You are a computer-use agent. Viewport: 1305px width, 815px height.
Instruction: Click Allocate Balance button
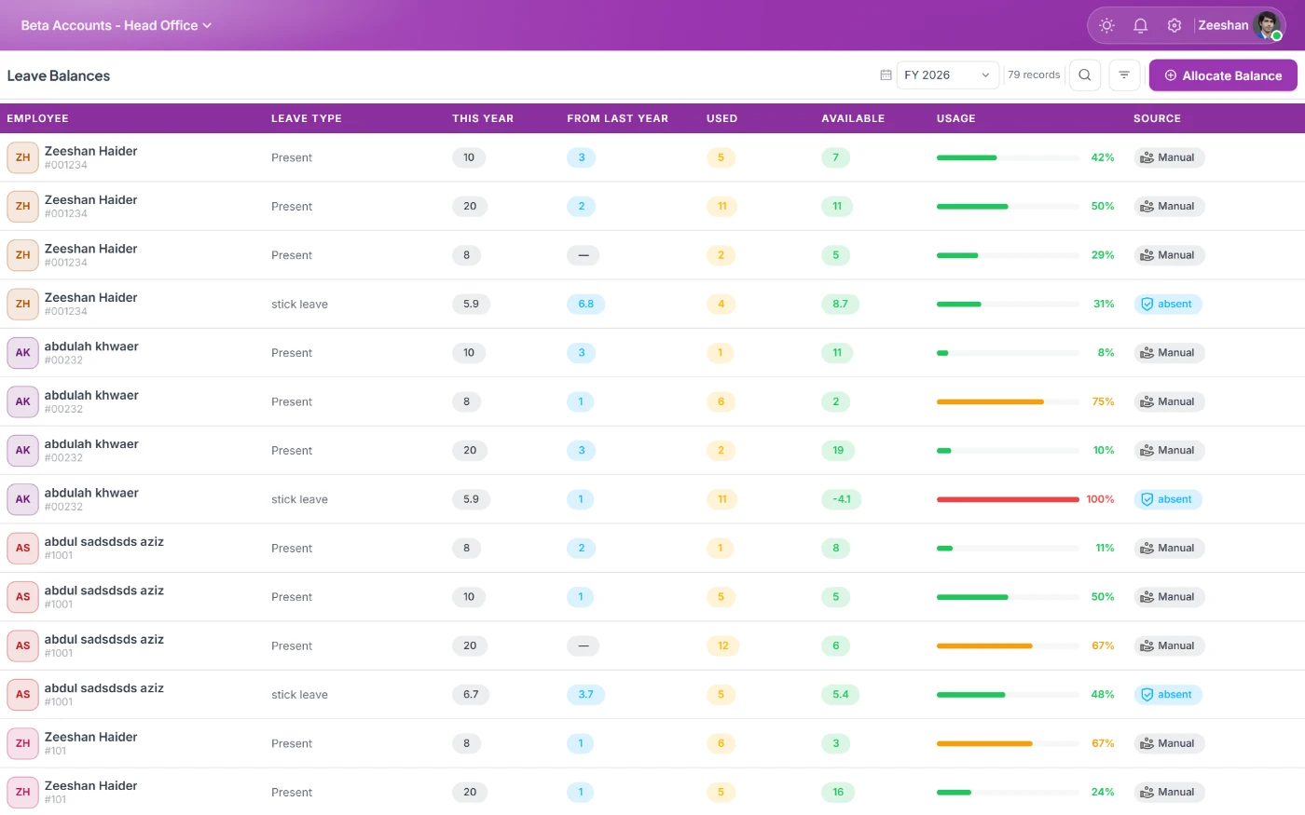(1223, 75)
